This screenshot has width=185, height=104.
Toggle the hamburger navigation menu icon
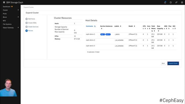[4, 2]
